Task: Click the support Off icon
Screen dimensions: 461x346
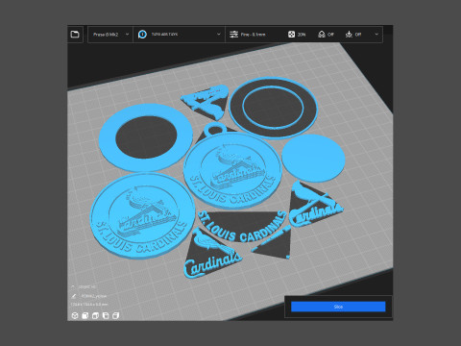Action: pyautogui.click(x=322, y=35)
